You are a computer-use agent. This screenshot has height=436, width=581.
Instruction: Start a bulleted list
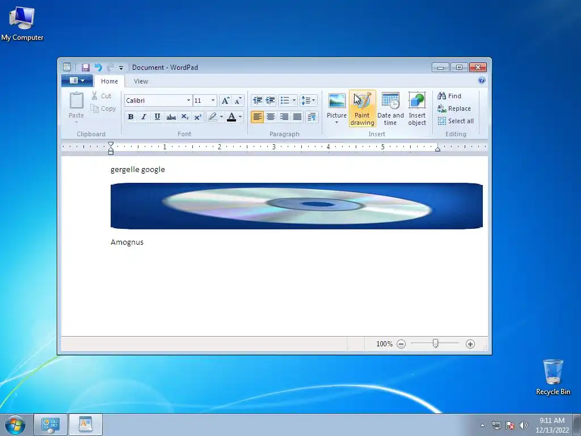tap(285, 100)
